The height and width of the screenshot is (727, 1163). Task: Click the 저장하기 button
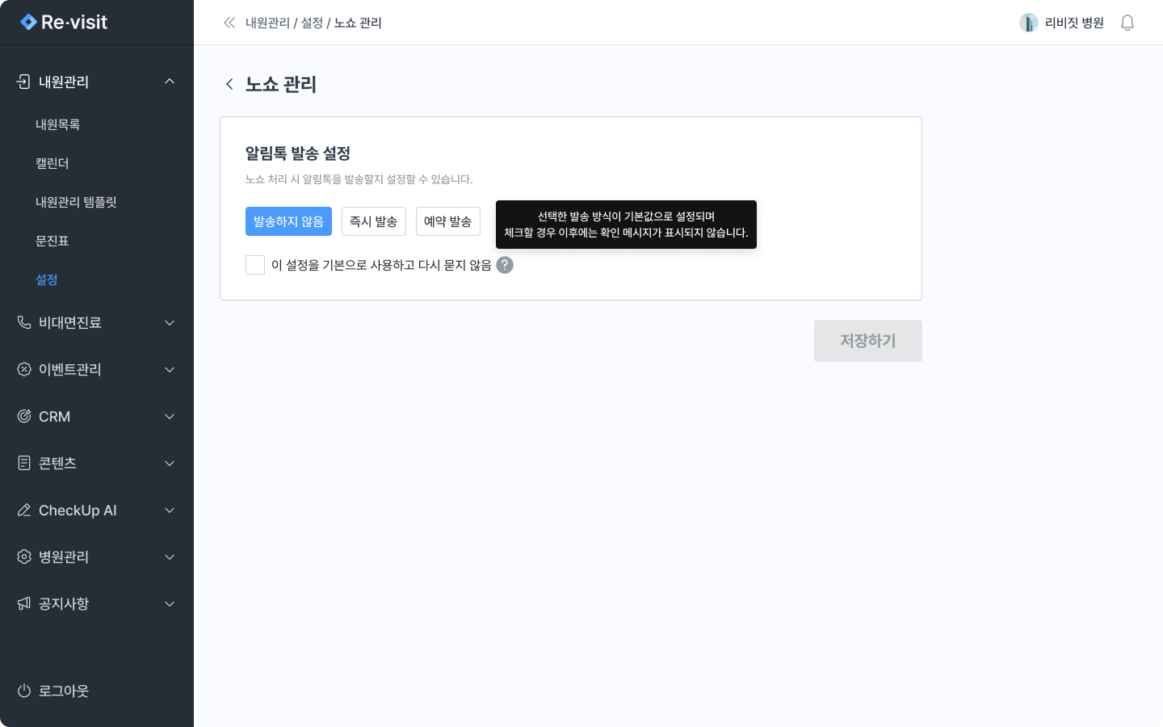[x=867, y=341]
